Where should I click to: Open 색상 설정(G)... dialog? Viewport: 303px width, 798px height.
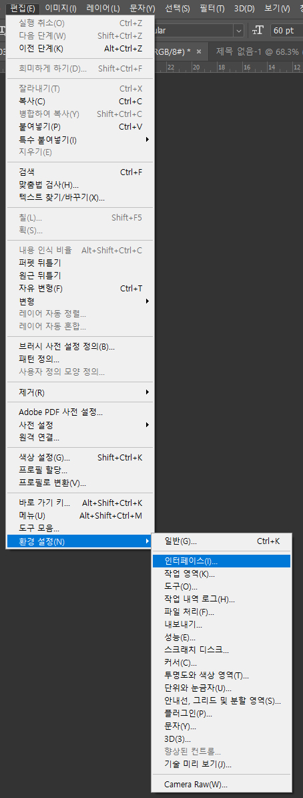pos(80,457)
